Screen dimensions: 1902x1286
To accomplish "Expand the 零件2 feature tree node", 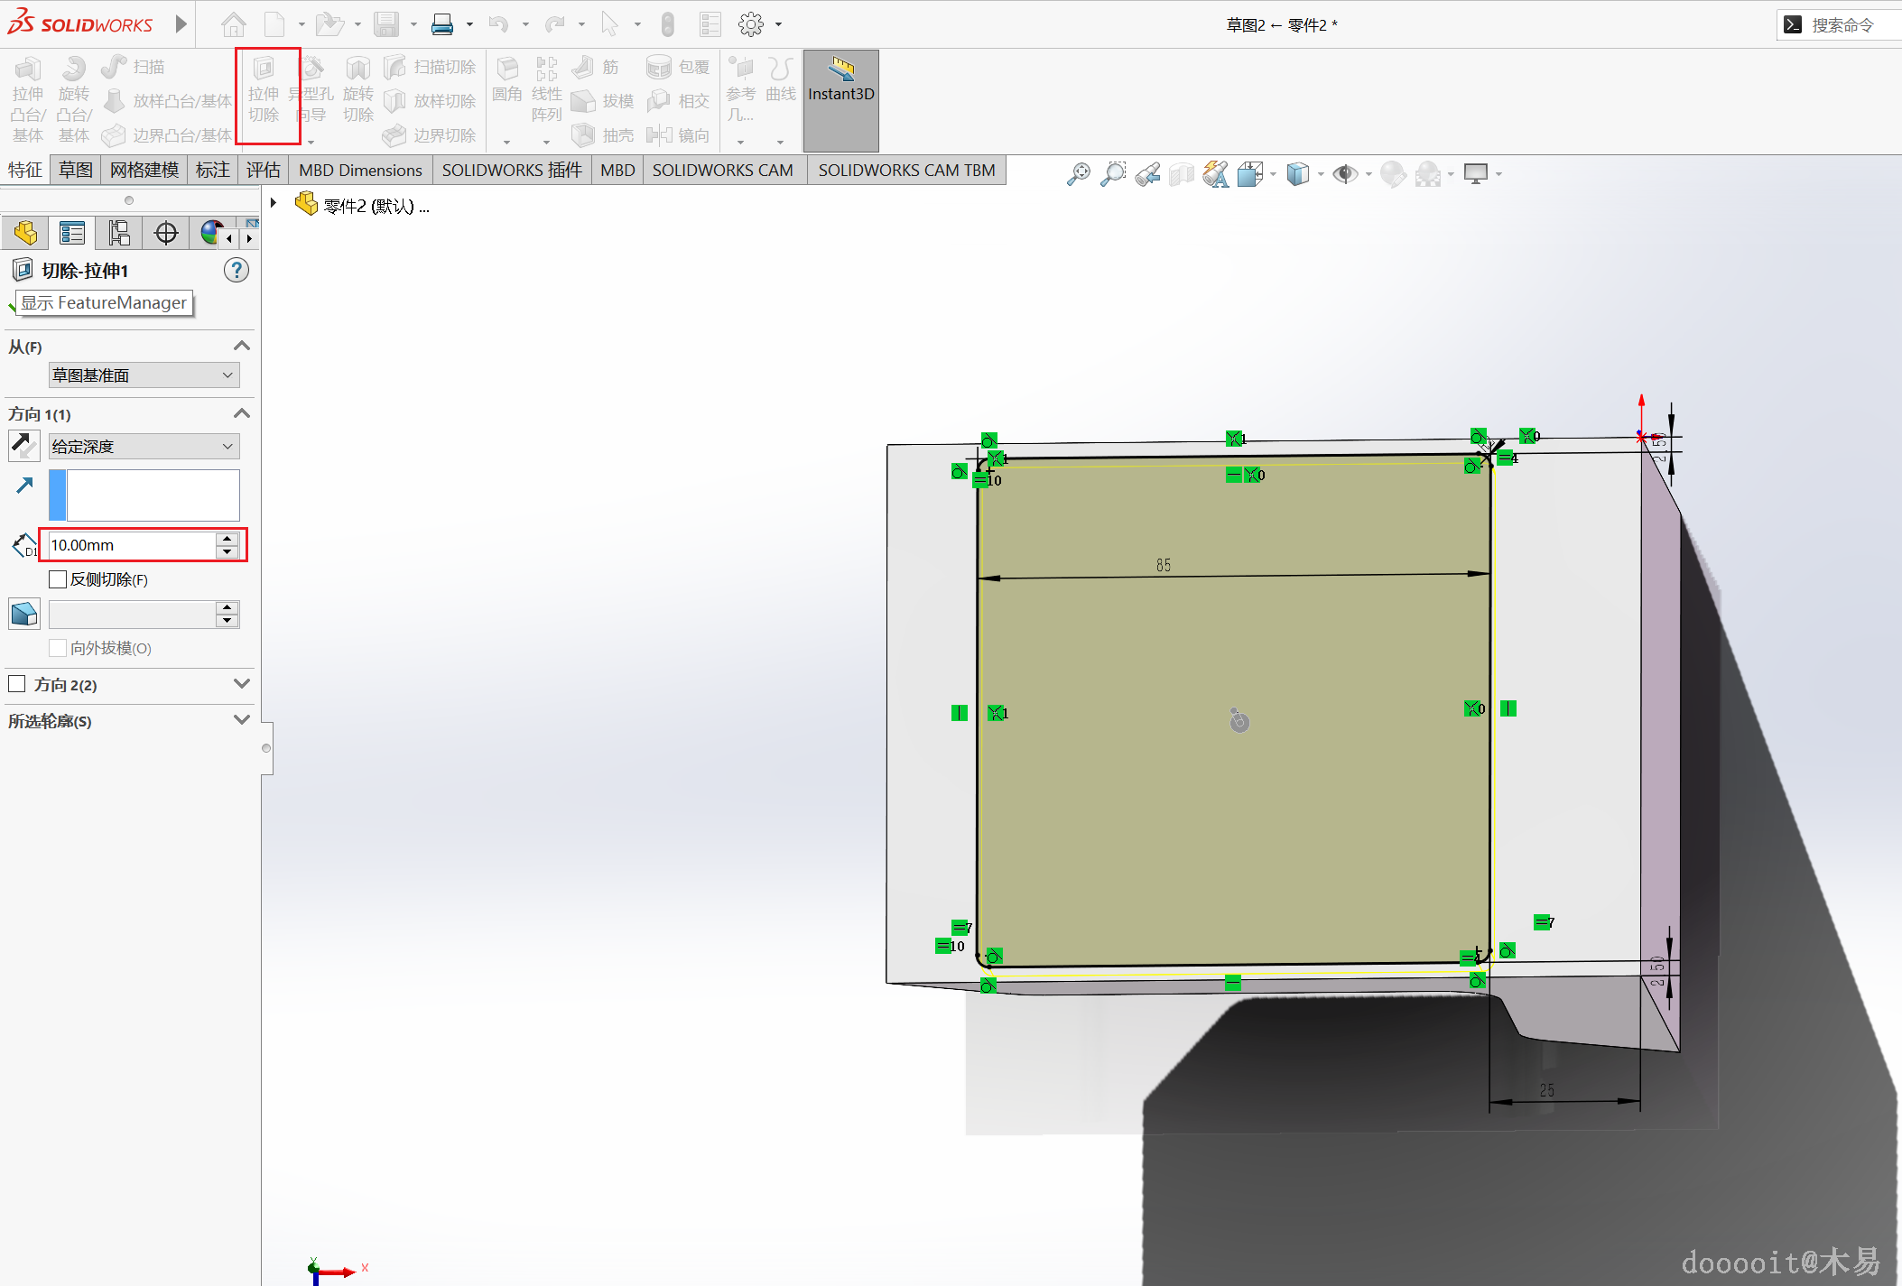I will tap(274, 204).
